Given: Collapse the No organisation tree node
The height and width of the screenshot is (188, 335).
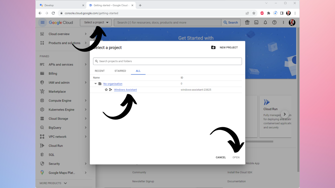Looking at the screenshot, I should [x=95, y=84].
